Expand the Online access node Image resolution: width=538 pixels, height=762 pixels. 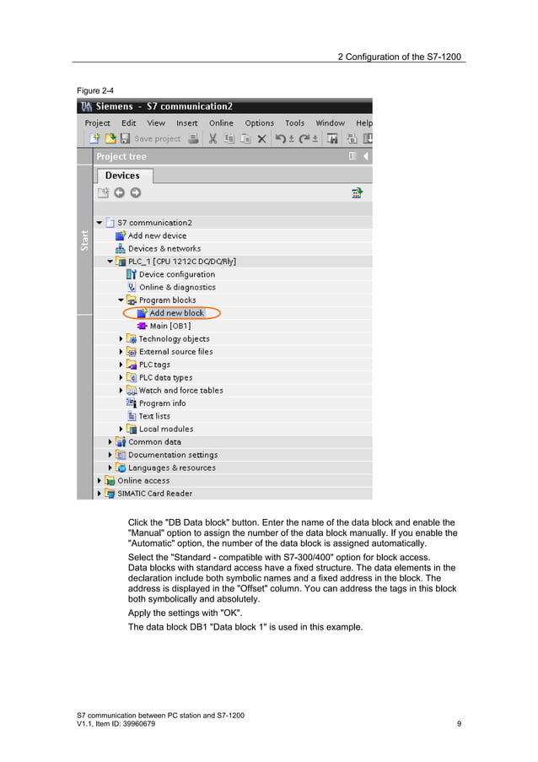coord(99,481)
